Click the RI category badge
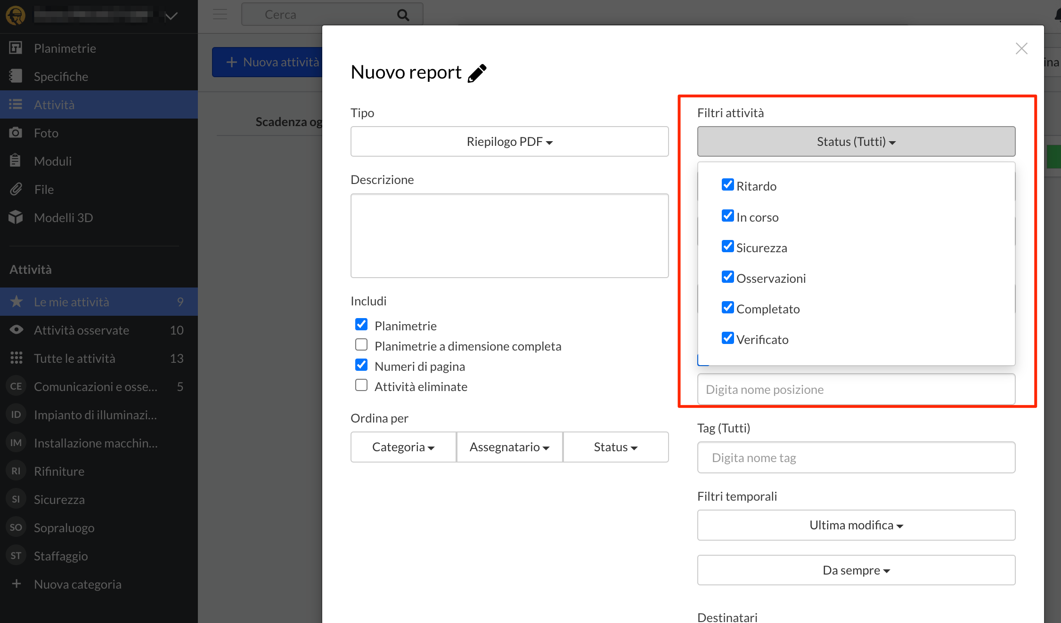Viewport: 1061px width, 623px height. pos(16,471)
